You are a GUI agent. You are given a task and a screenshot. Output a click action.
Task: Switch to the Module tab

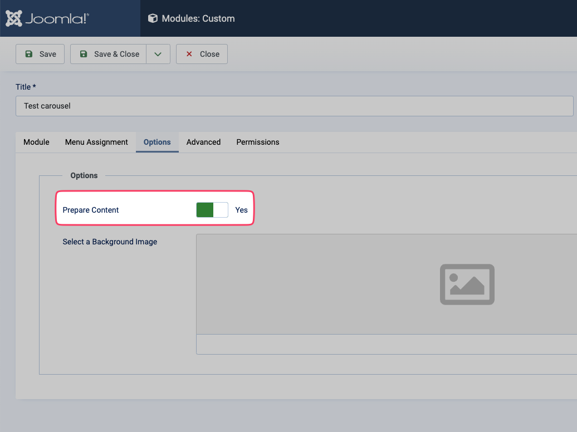(x=36, y=142)
